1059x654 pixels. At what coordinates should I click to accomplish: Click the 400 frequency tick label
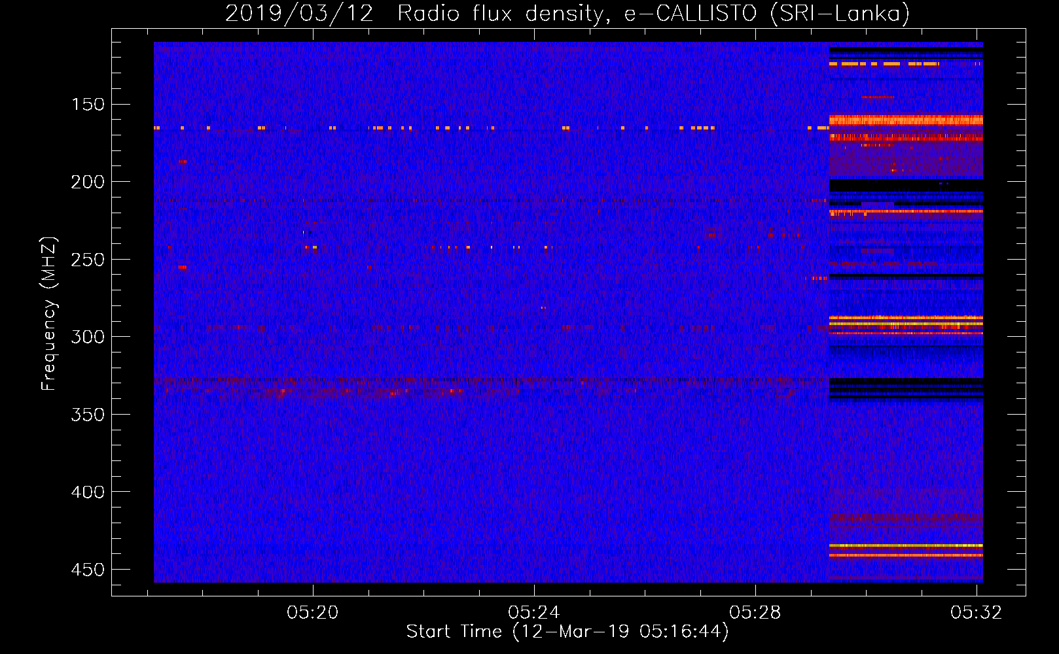coord(88,492)
